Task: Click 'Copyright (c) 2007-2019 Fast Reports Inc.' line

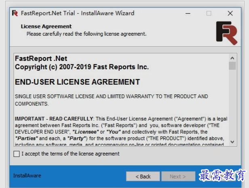Action: click(82, 67)
